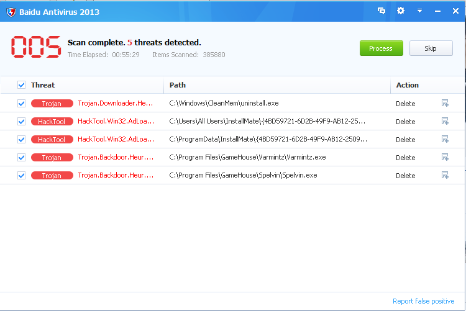Viewport: 466px width, 311px height.
Task: Click path ending in Spelvin.exe
Action: pyautogui.click(x=243, y=175)
